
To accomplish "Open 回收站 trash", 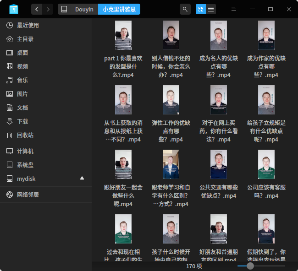I will pyautogui.click(x=46, y=135).
